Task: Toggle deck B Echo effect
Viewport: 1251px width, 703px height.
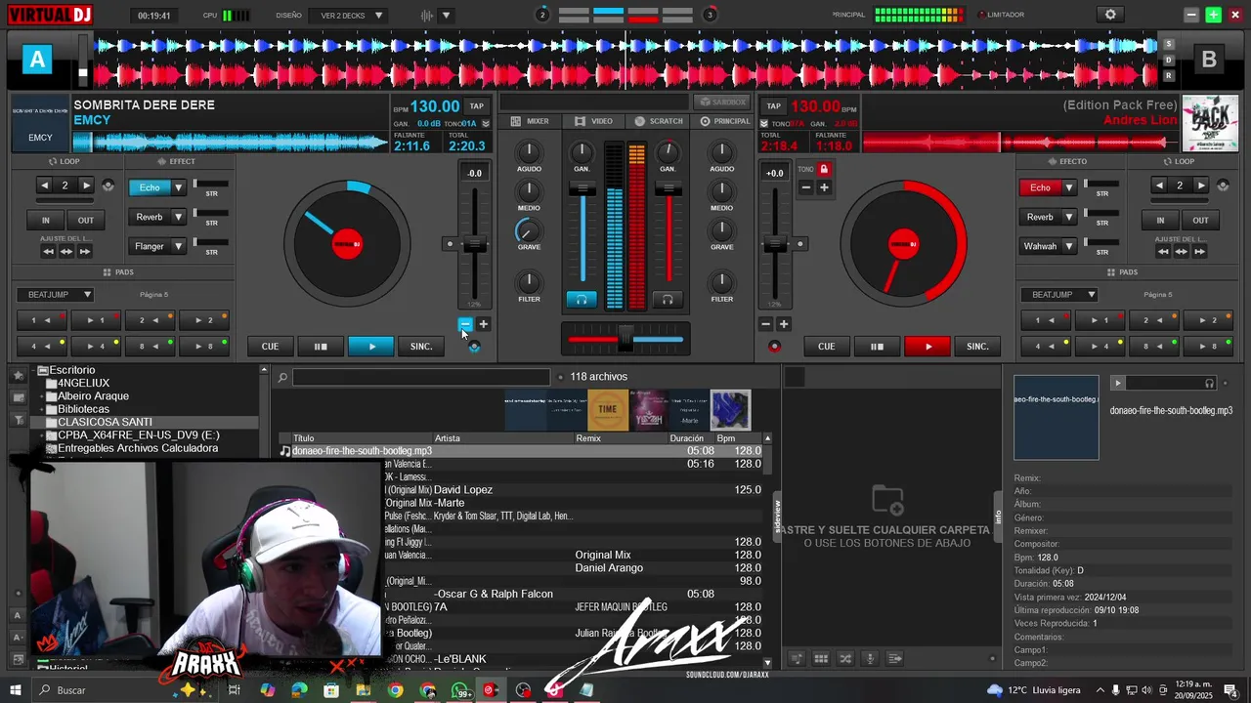Action: (1040, 187)
